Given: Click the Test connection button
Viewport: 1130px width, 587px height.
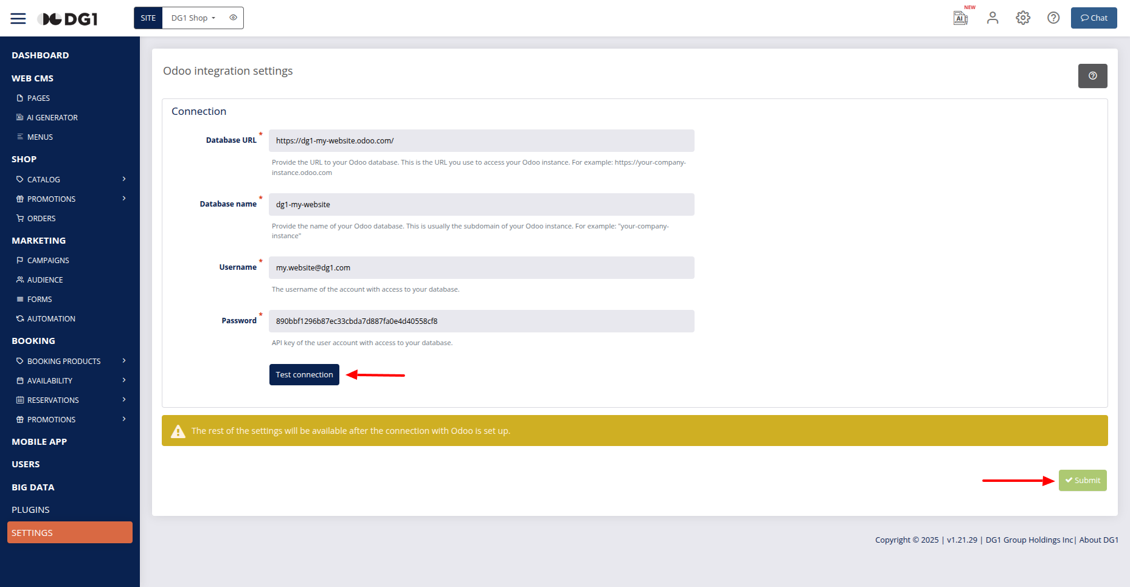Looking at the screenshot, I should coord(304,374).
